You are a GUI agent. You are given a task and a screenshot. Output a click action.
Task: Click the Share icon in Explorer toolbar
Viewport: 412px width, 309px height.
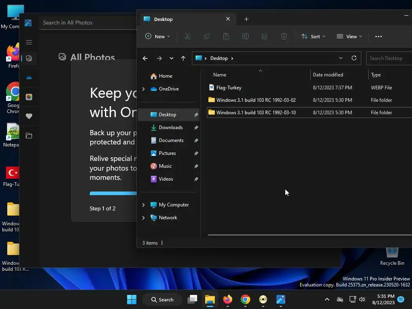[x=265, y=36]
